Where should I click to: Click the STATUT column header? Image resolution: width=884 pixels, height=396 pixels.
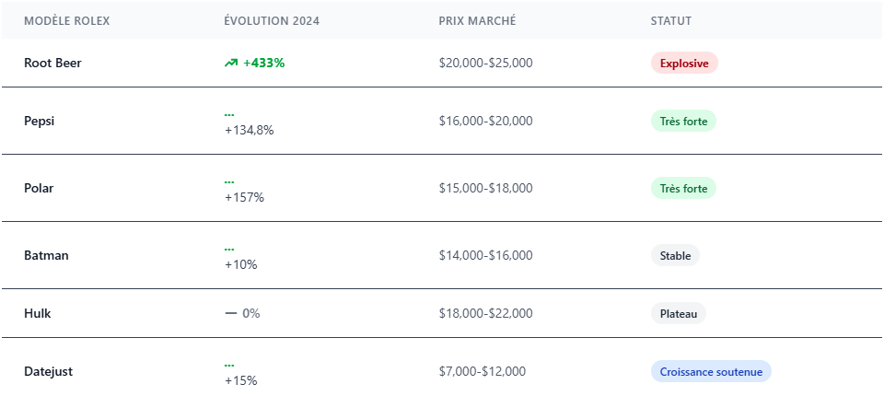pyautogui.click(x=670, y=20)
